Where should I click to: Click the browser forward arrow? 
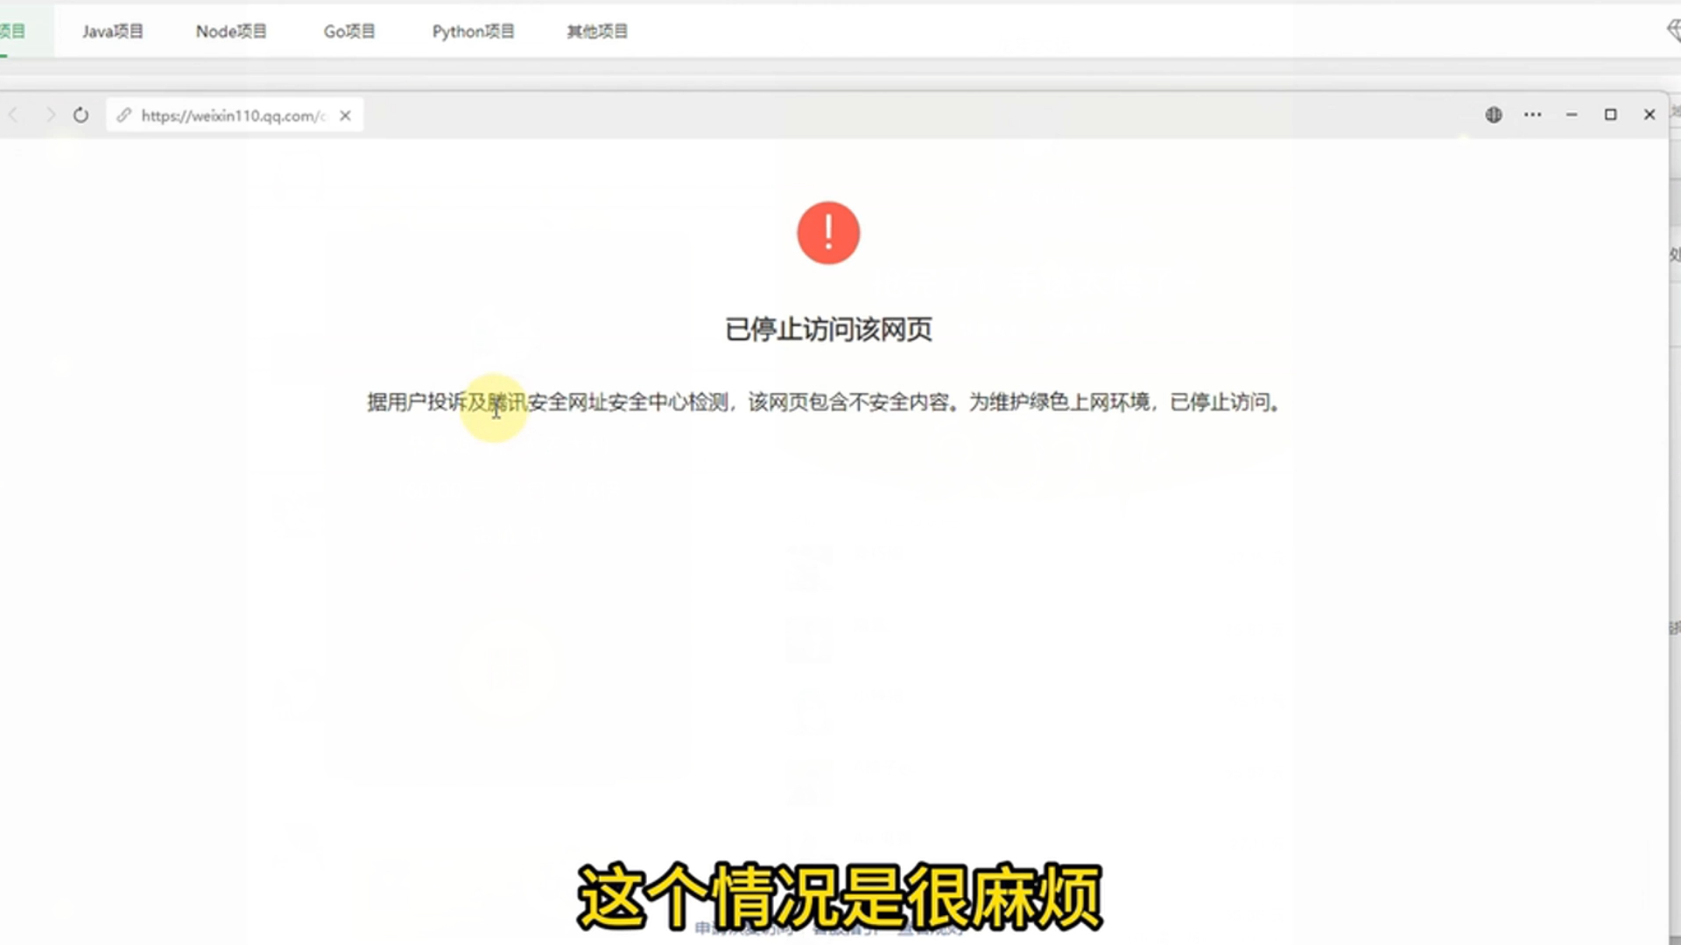(50, 115)
